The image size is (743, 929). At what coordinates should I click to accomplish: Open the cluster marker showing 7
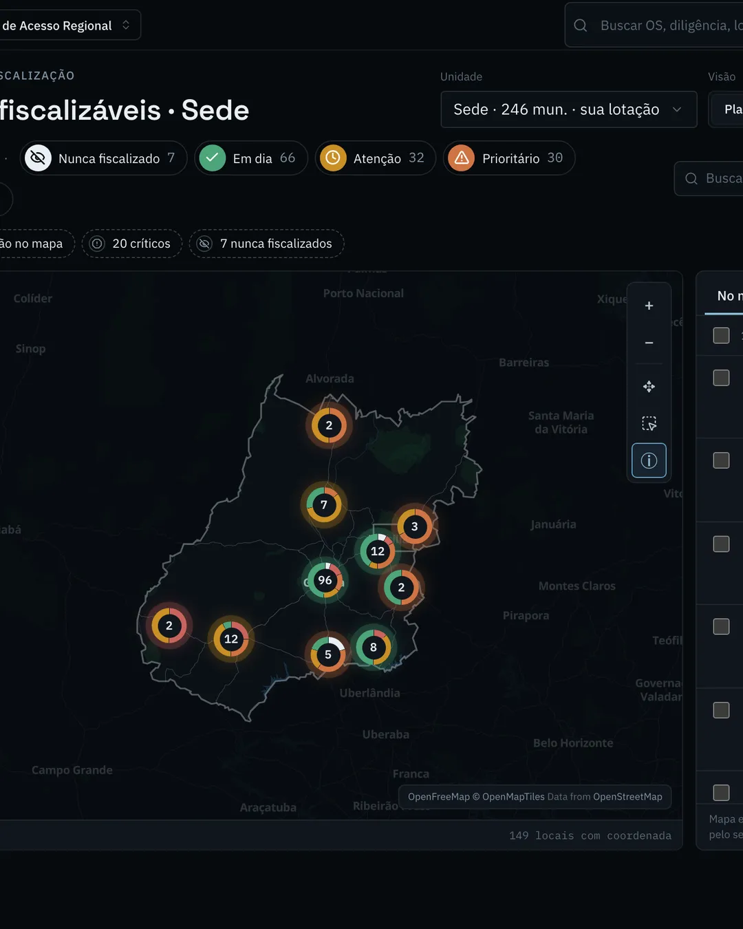click(x=324, y=505)
